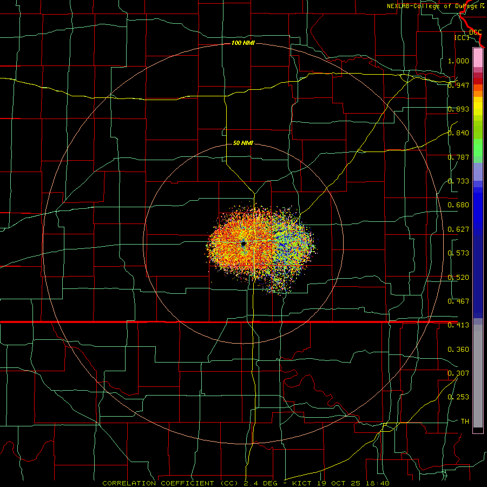
Task: Click the 0.253 color scale label
Action: click(x=458, y=397)
